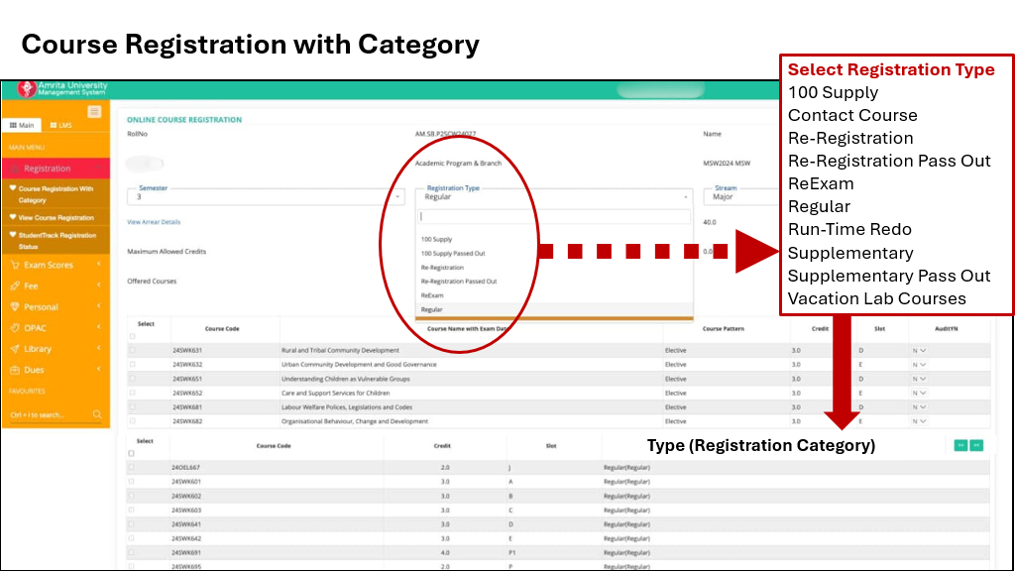Viewport: 1015px width, 571px height.
Task: Click the View Arrear Details link
Action: (x=154, y=222)
